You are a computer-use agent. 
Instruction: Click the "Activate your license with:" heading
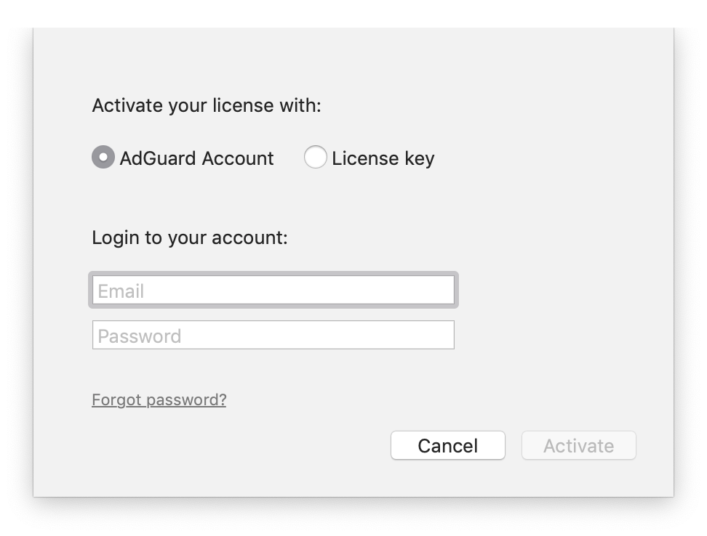tap(206, 105)
